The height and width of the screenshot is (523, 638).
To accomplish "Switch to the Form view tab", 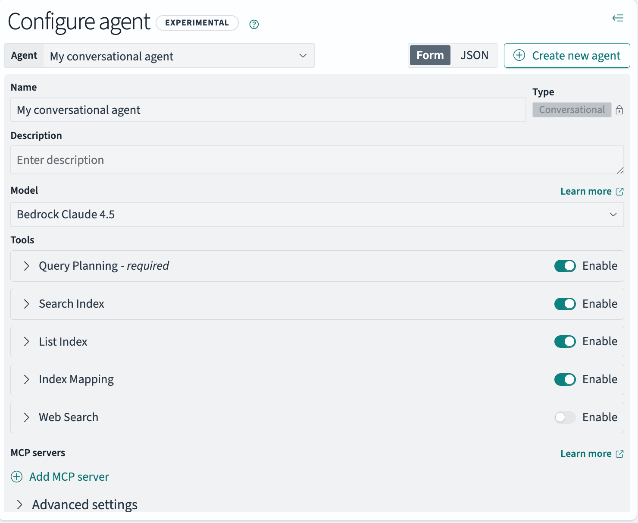I will pos(430,55).
